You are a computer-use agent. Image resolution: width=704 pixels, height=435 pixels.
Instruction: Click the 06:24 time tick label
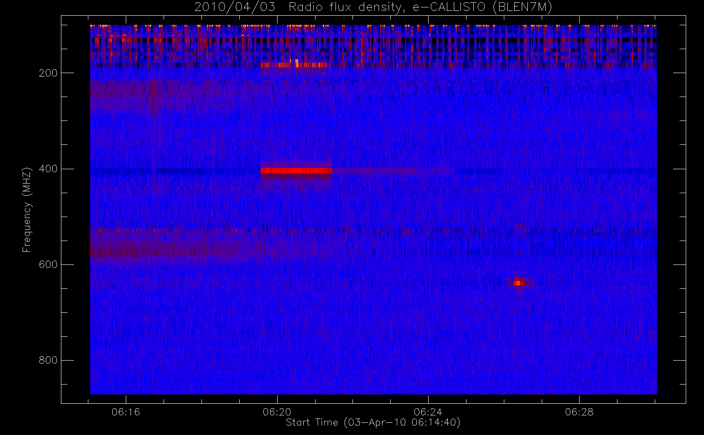(x=428, y=412)
